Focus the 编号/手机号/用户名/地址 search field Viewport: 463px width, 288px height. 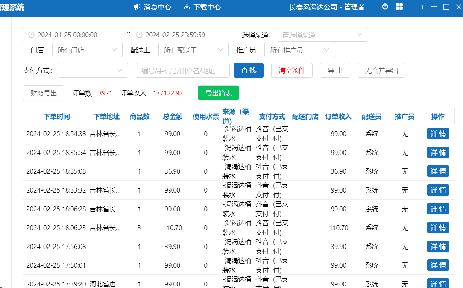pos(183,70)
